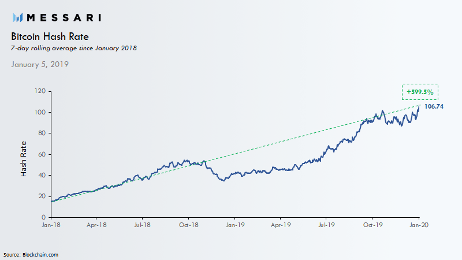Click the MESSARI wordmark text

(x=64, y=18)
